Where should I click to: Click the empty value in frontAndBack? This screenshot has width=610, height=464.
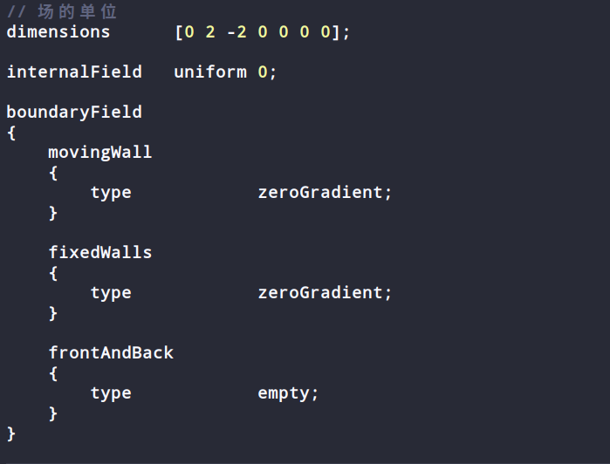pyautogui.click(x=284, y=393)
